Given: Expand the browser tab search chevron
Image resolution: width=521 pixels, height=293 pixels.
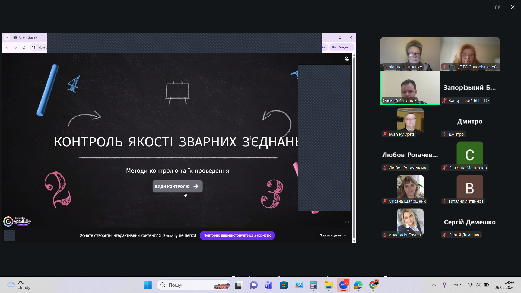Looking at the screenshot, I should click(7, 37).
